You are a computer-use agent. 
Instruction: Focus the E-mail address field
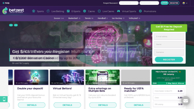click(169, 37)
